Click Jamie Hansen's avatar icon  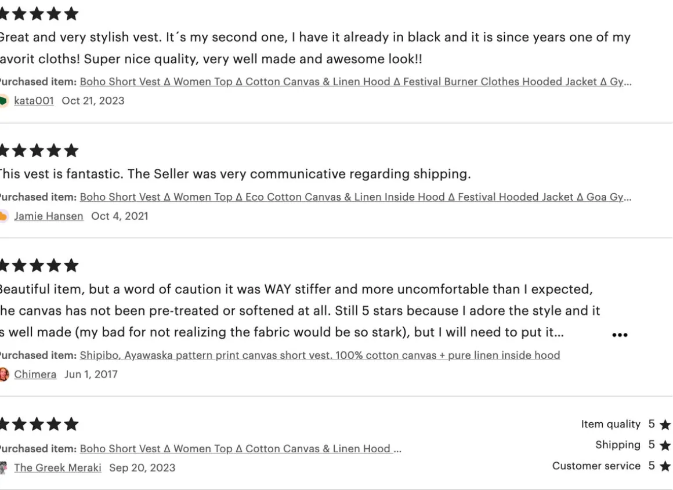3,216
